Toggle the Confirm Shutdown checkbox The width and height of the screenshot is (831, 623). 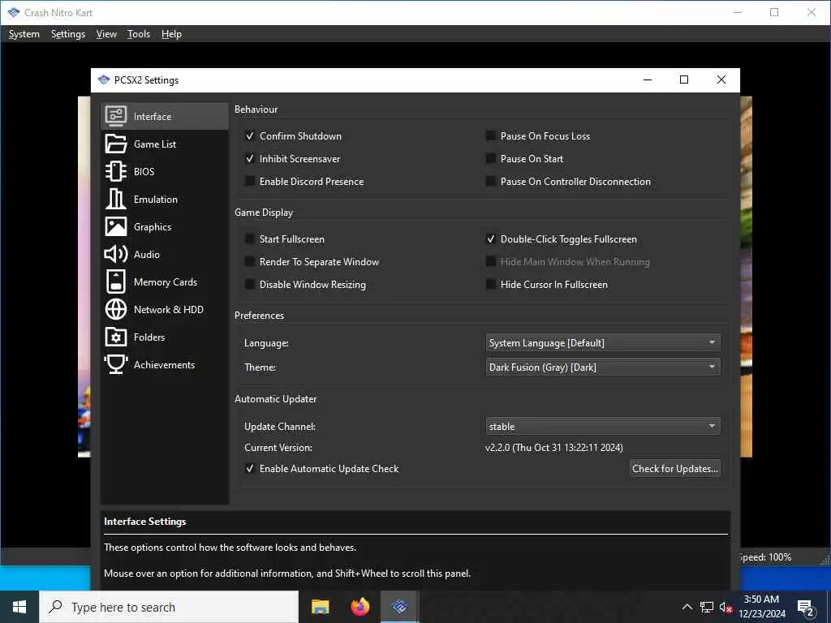point(250,135)
